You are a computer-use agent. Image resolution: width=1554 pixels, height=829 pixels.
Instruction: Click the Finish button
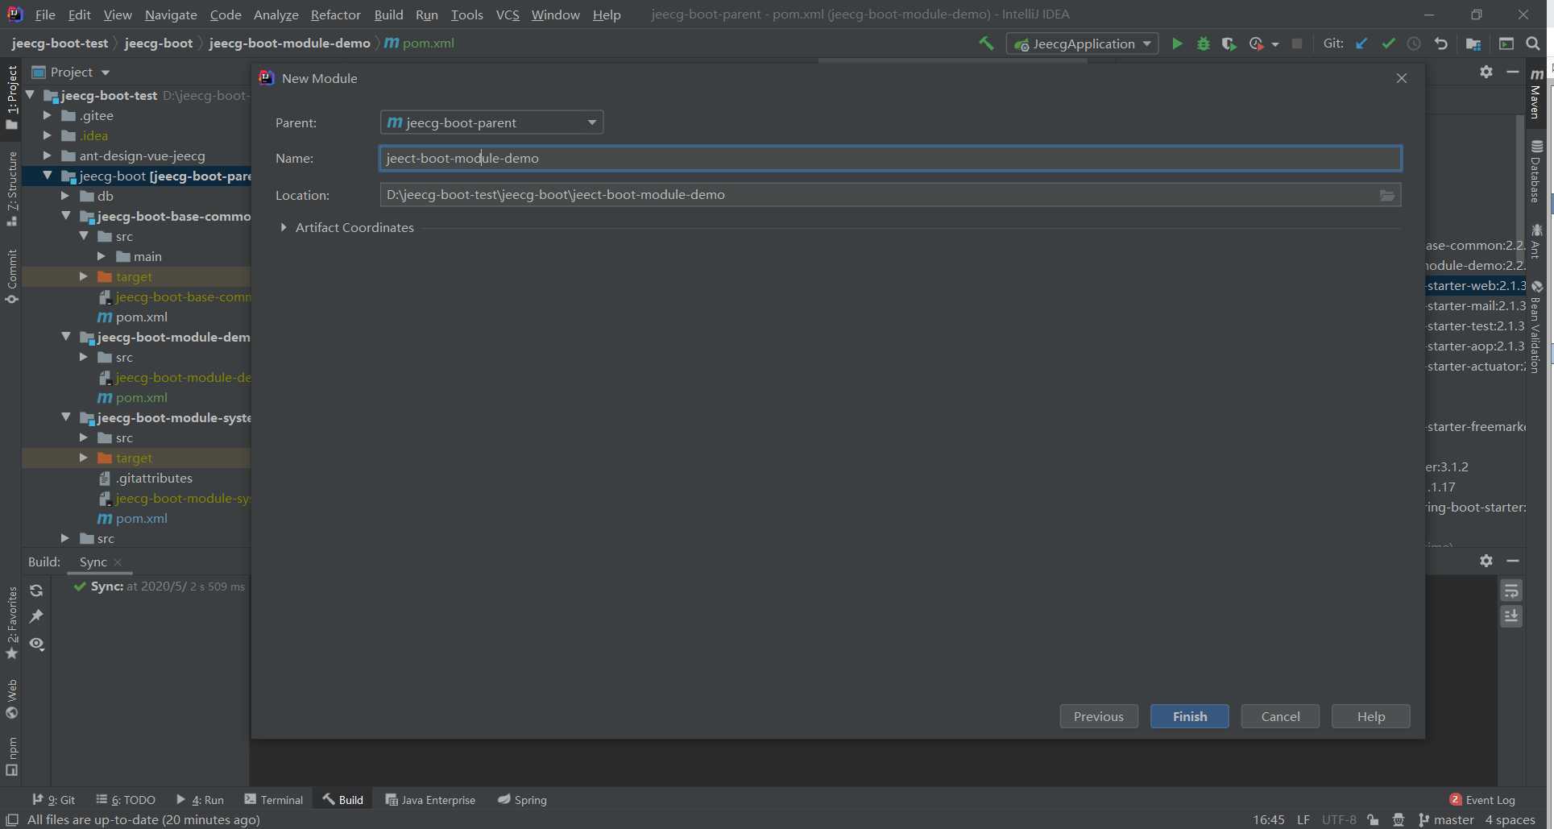[x=1190, y=716]
